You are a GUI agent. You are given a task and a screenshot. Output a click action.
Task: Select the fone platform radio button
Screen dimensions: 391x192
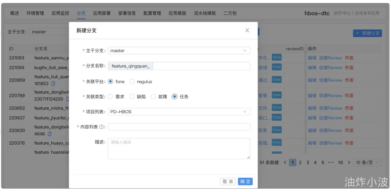click(x=110, y=81)
